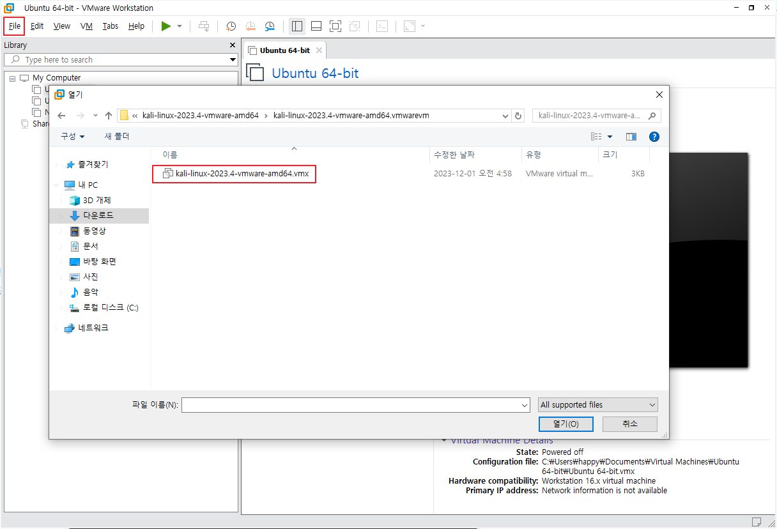
Task: Click the Revert to Snapshot icon
Action: [x=250, y=26]
